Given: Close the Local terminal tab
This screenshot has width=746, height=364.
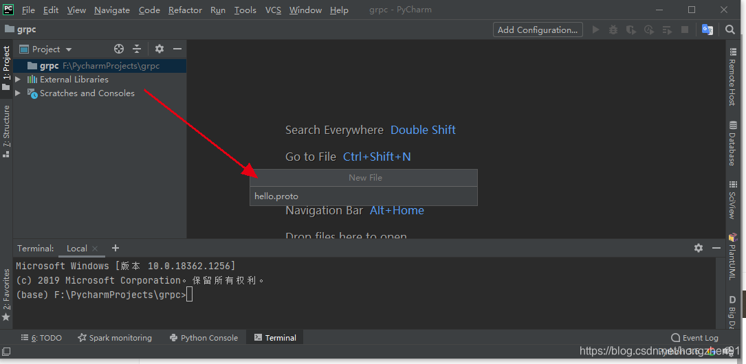Looking at the screenshot, I should click(x=95, y=248).
